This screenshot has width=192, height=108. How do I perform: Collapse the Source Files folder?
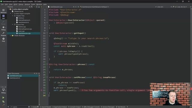coord(13,25)
